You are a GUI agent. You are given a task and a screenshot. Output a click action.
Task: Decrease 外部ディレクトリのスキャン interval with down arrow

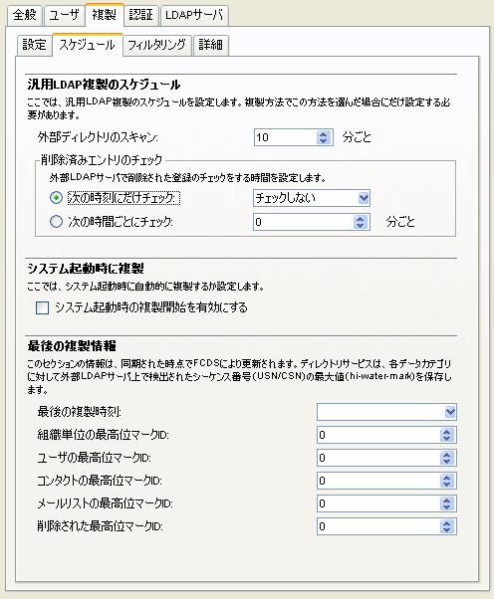pos(323,140)
